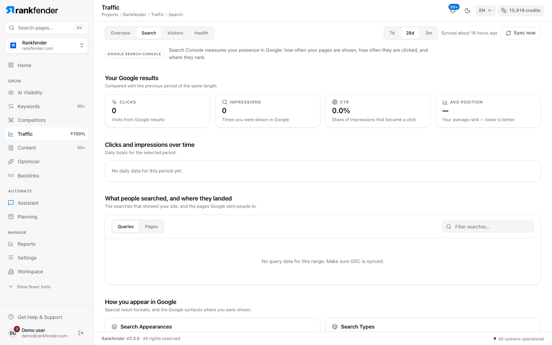Screen dimensions: 552x345
Task: Open the notifications bell icon
Action: pyautogui.click(x=453, y=10)
